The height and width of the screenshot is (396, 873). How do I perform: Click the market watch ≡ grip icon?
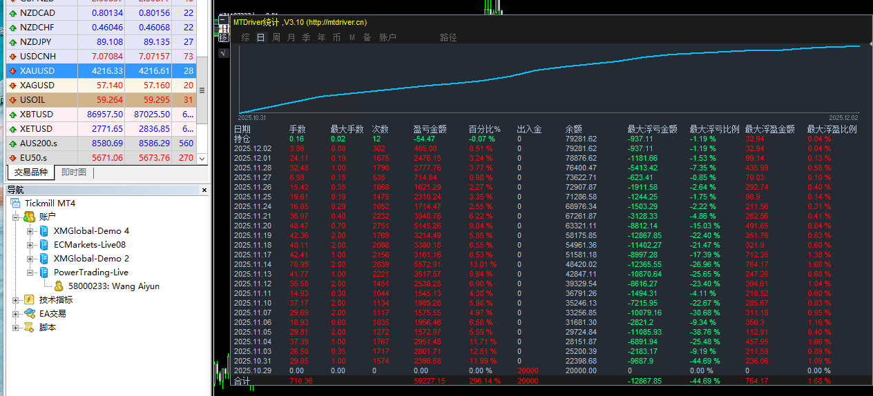[x=202, y=90]
